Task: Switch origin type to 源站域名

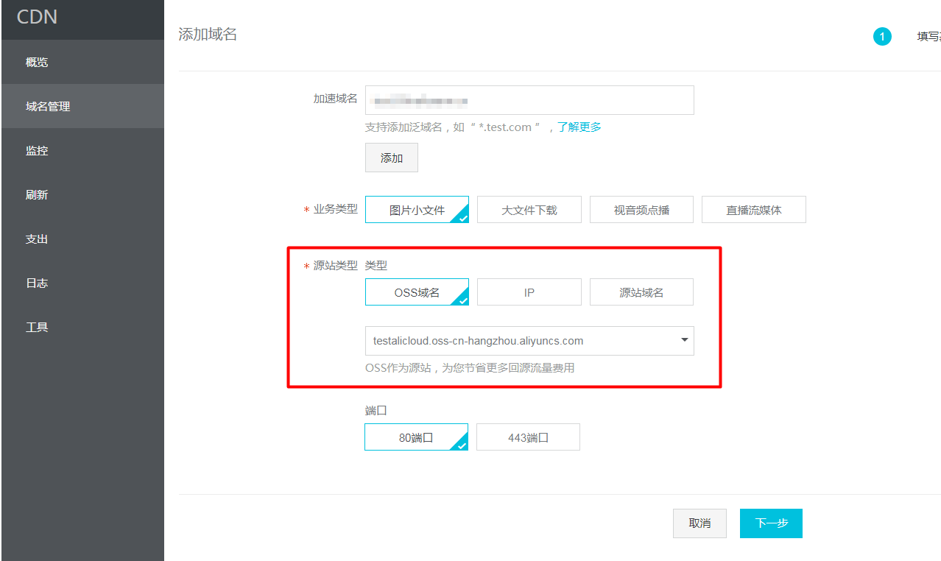Action: [x=641, y=292]
